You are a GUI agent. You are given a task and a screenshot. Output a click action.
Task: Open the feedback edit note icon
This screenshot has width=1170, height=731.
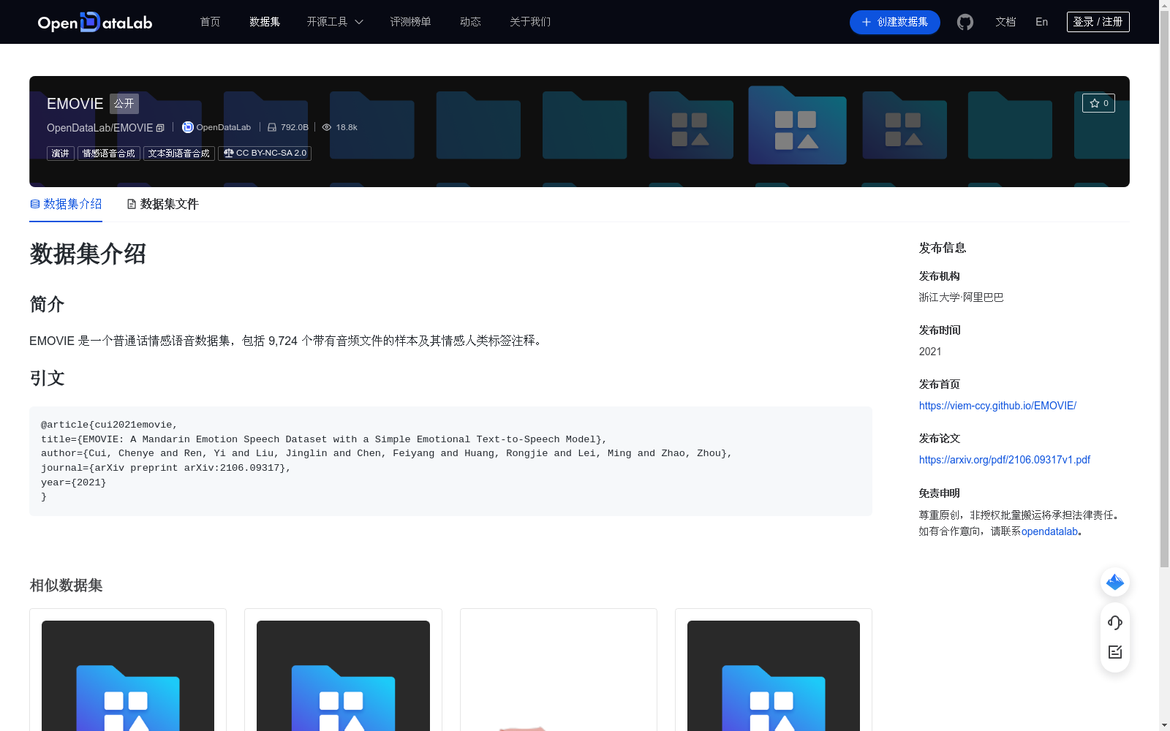[x=1115, y=652]
